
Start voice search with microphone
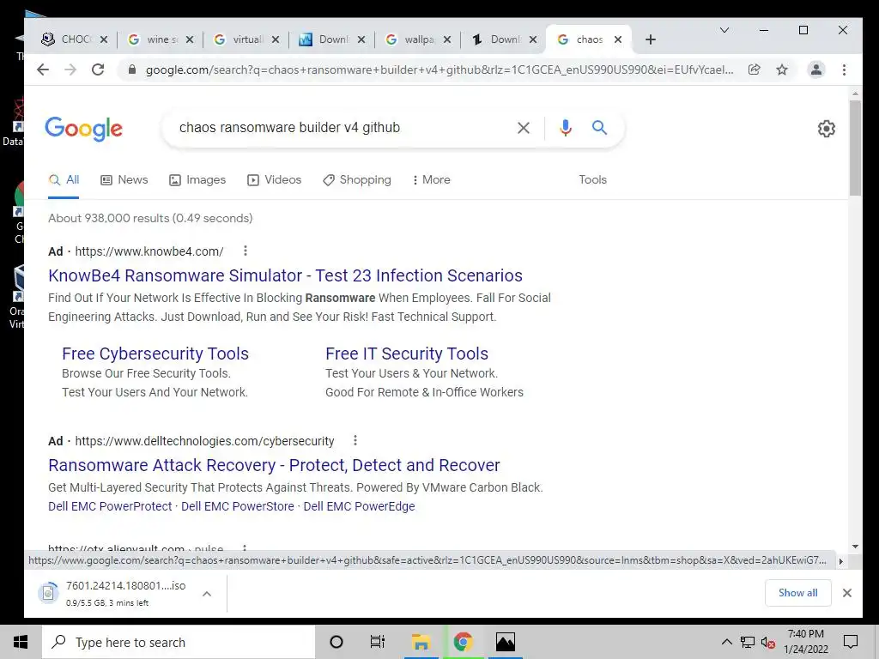pos(566,128)
